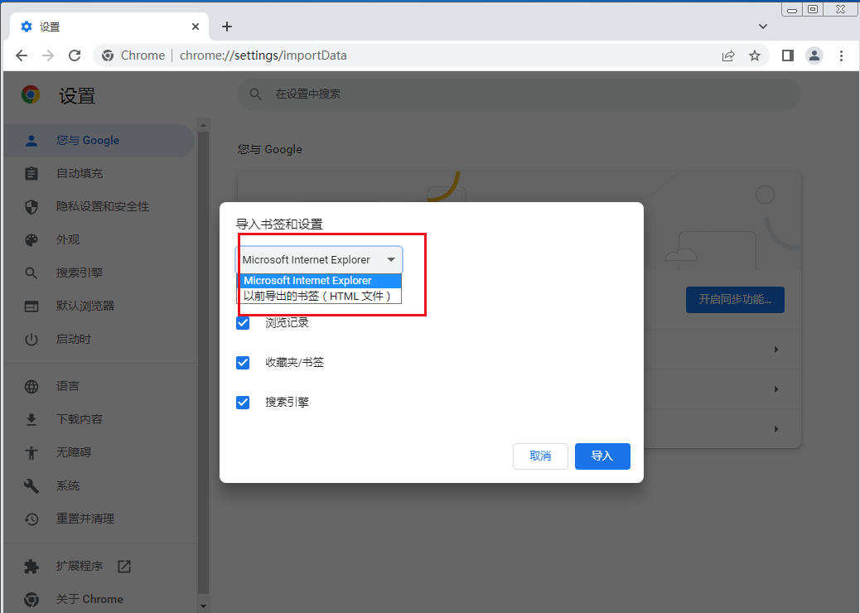860x613 pixels.
Task: Click sidebar scrollbar up arrow
Action: coord(204,125)
